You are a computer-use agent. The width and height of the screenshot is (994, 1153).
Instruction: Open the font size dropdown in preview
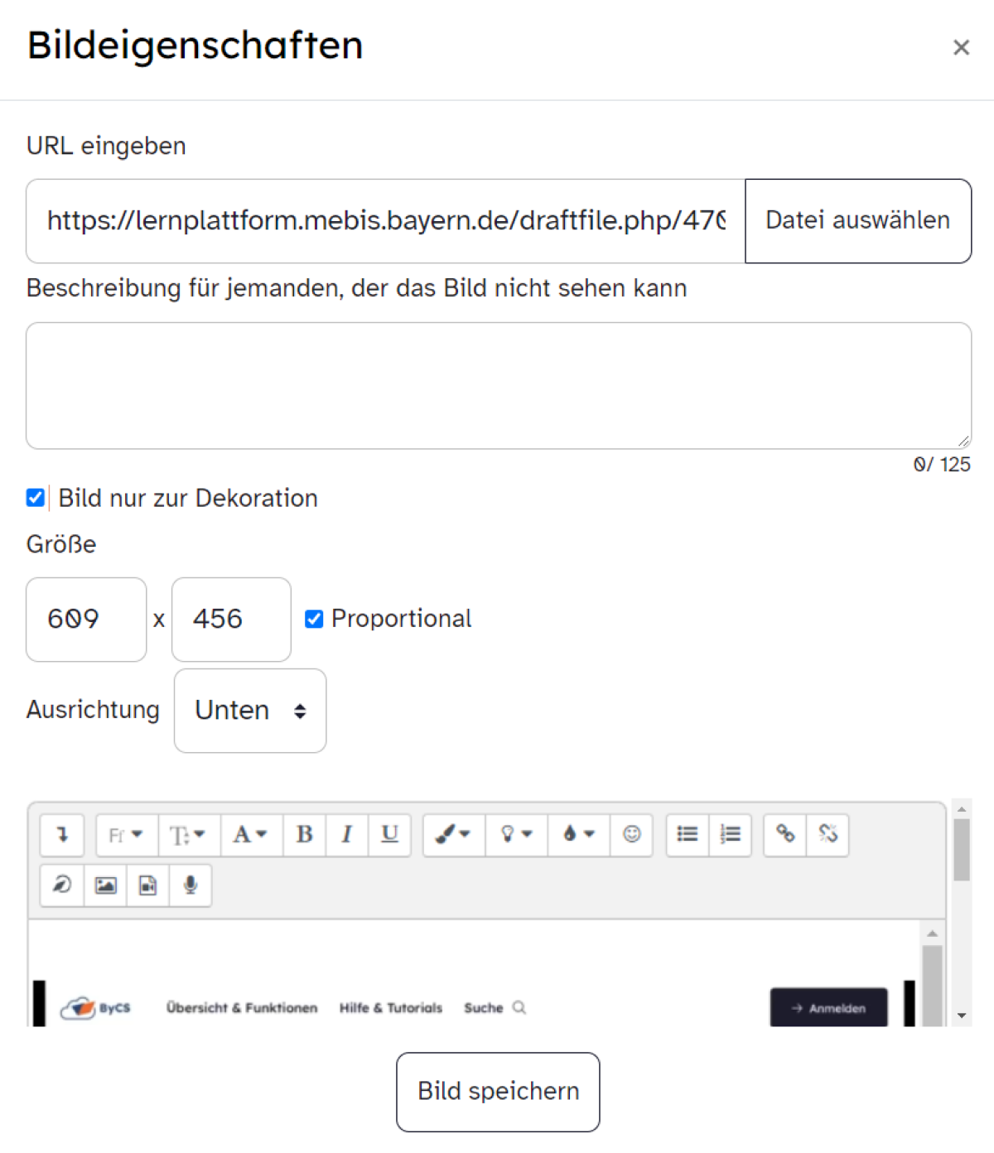(x=189, y=835)
